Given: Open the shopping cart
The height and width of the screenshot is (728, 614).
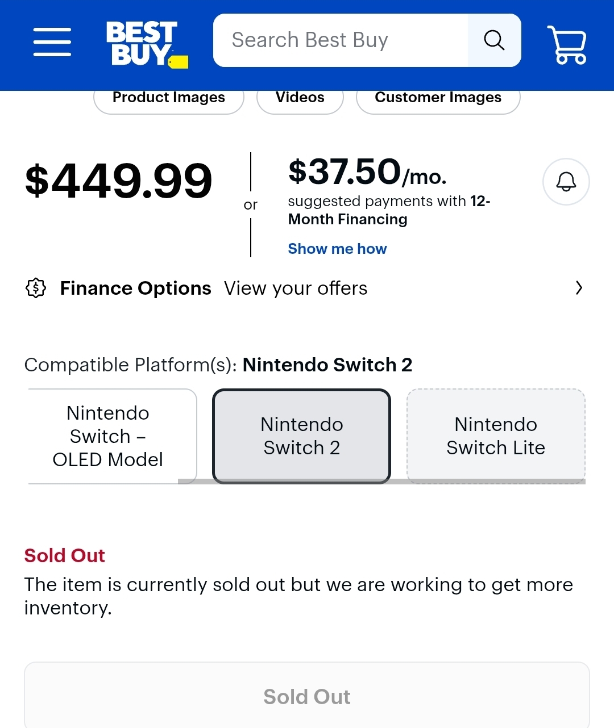Looking at the screenshot, I should [567, 44].
